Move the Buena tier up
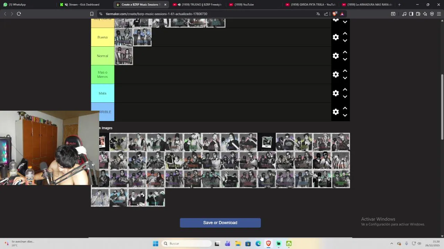444x249 pixels. (345, 34)
